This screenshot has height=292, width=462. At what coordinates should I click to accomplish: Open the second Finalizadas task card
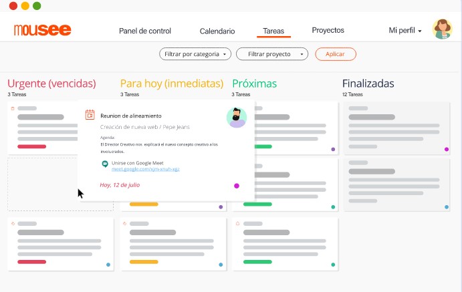397,185
